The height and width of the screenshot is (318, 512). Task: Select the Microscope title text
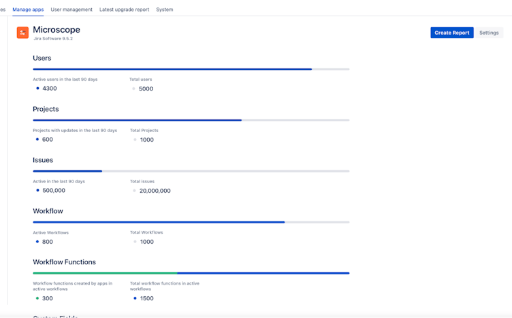coord(57,30)
